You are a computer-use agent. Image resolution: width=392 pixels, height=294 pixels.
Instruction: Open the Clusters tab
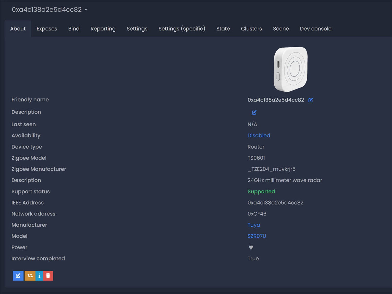[251, 29]
